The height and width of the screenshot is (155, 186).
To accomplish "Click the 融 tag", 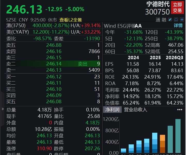I will point(164,20).
